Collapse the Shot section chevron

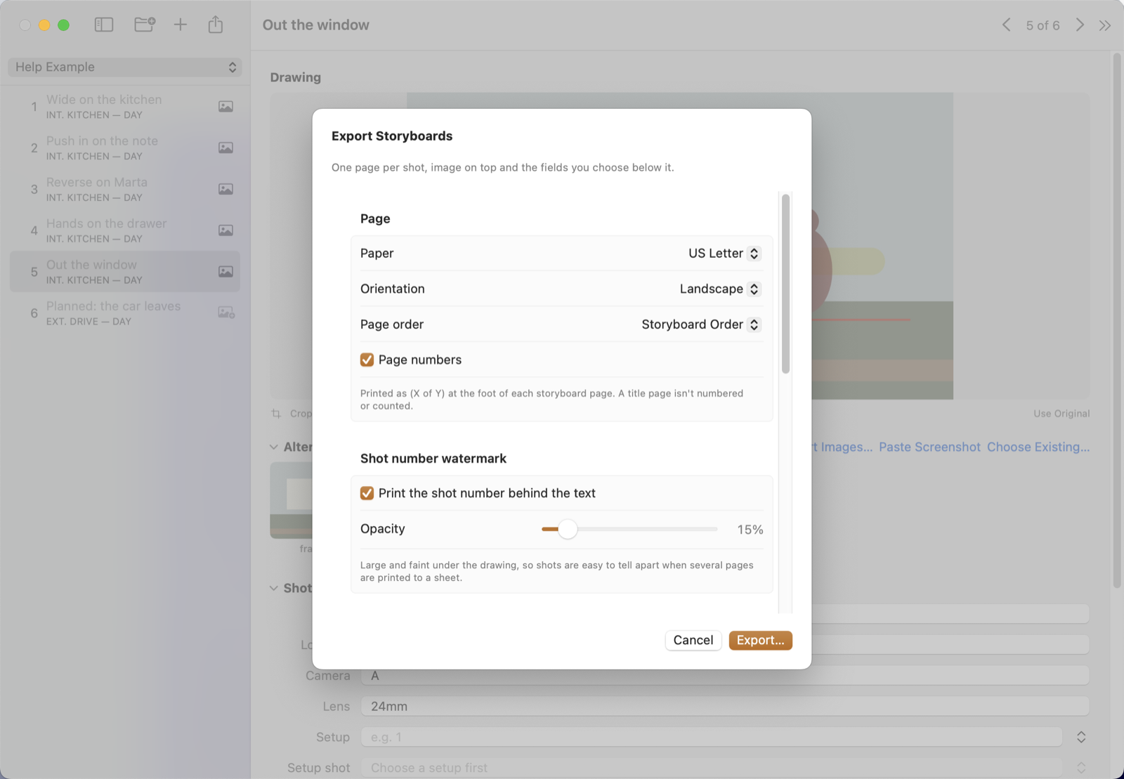point(274,588)
